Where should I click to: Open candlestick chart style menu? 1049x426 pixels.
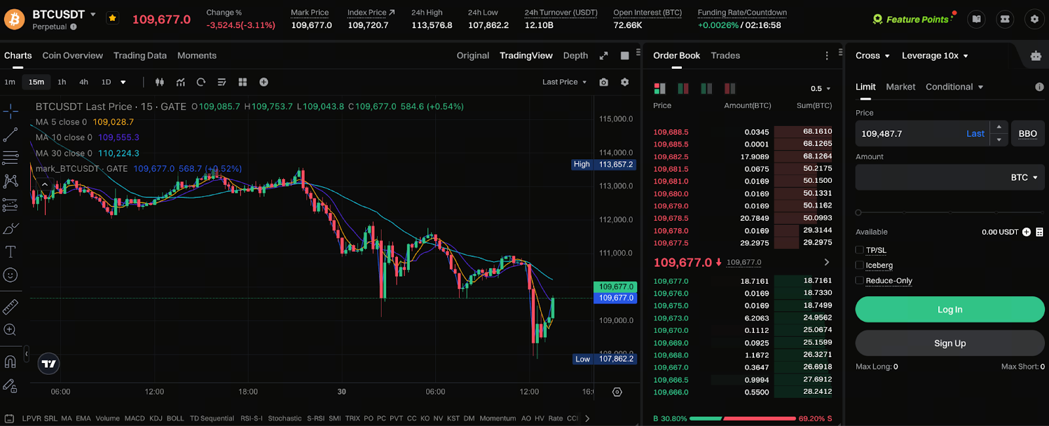pyautogui.click(x=159, y=82)
